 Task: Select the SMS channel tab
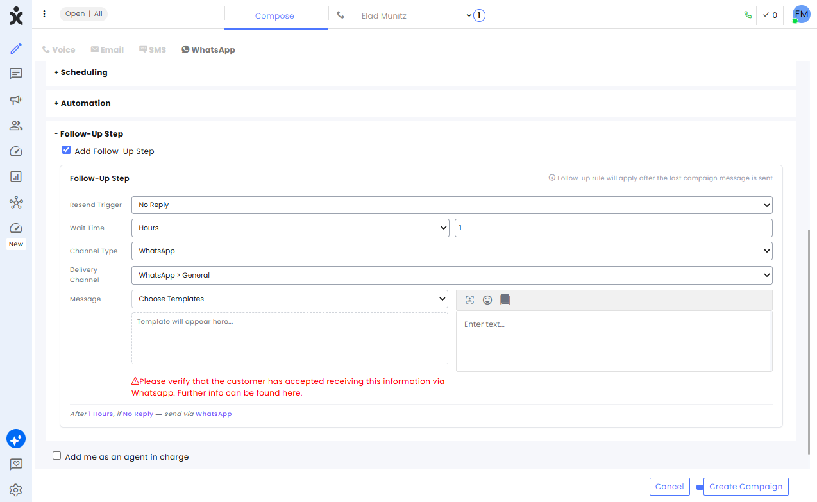point(153,49)
